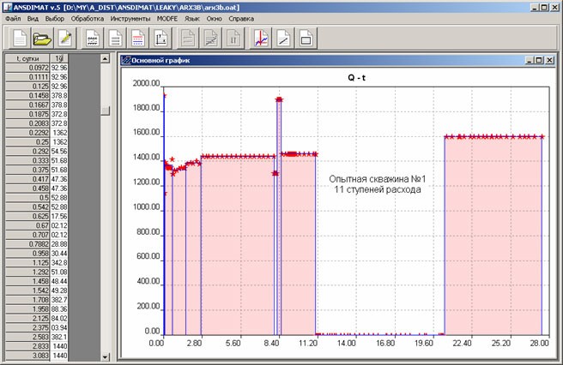This screenshot has height=365, width=563.
Task: Maximize the Основной график chart window
Action: click(539, 60)
